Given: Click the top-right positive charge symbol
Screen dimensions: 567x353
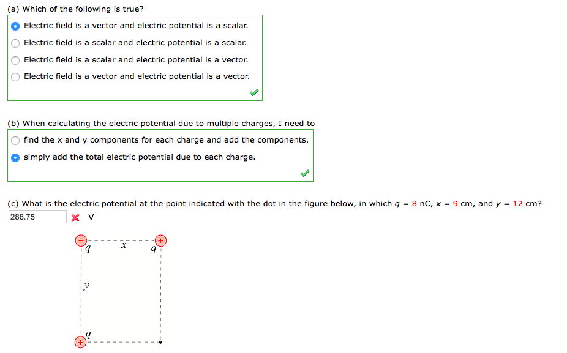Looking at the screenshot, I should tap(160, 240).
